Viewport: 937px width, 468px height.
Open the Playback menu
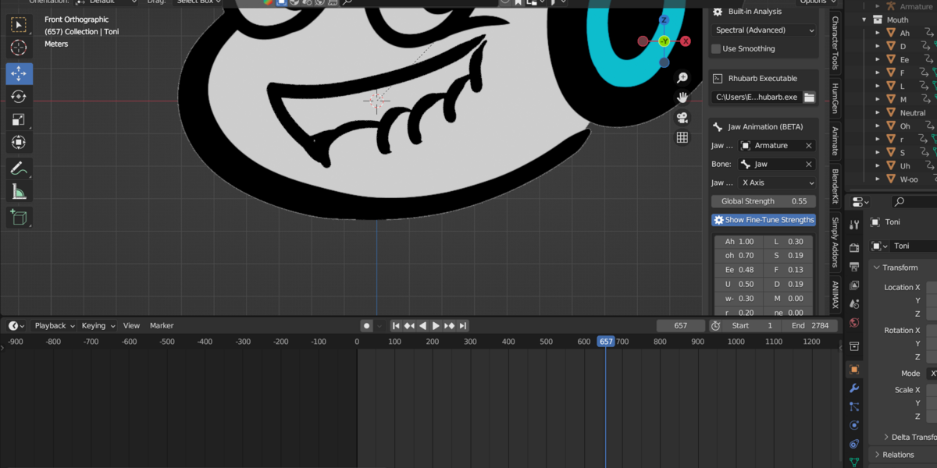pyautogui.click(x=55, y=325)
